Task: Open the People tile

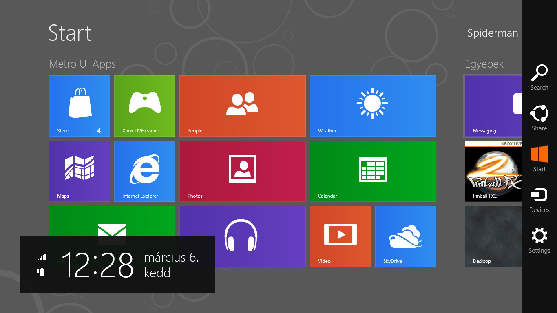Action: [243, 106]
